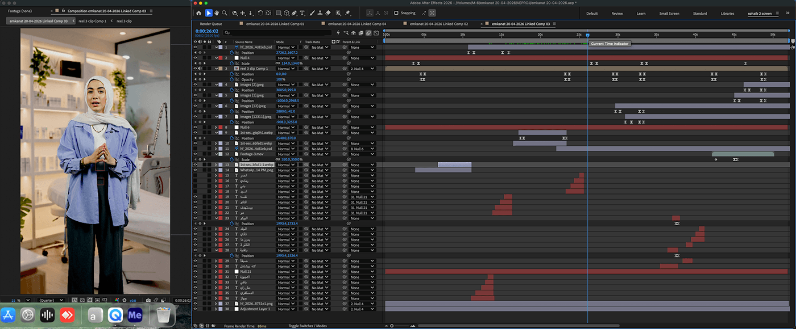Image resolution: width=796 pixels, height=329 pixels.
Task: Select the Brush tool
Action: point(312,13)
